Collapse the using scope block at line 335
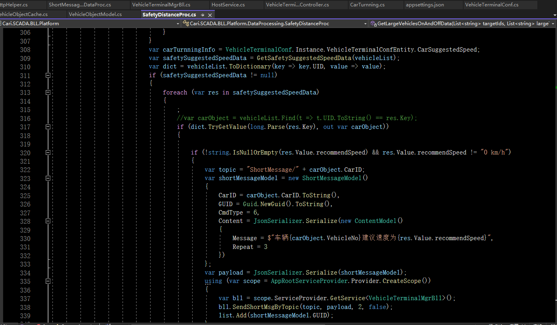The width and height of the screenshot is (557, 325). point(48,281)
